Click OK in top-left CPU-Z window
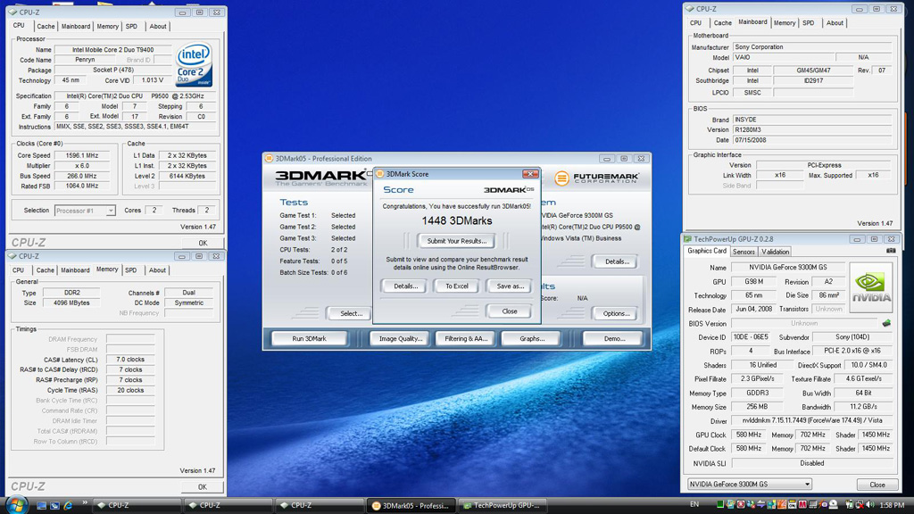 (203, 243)
